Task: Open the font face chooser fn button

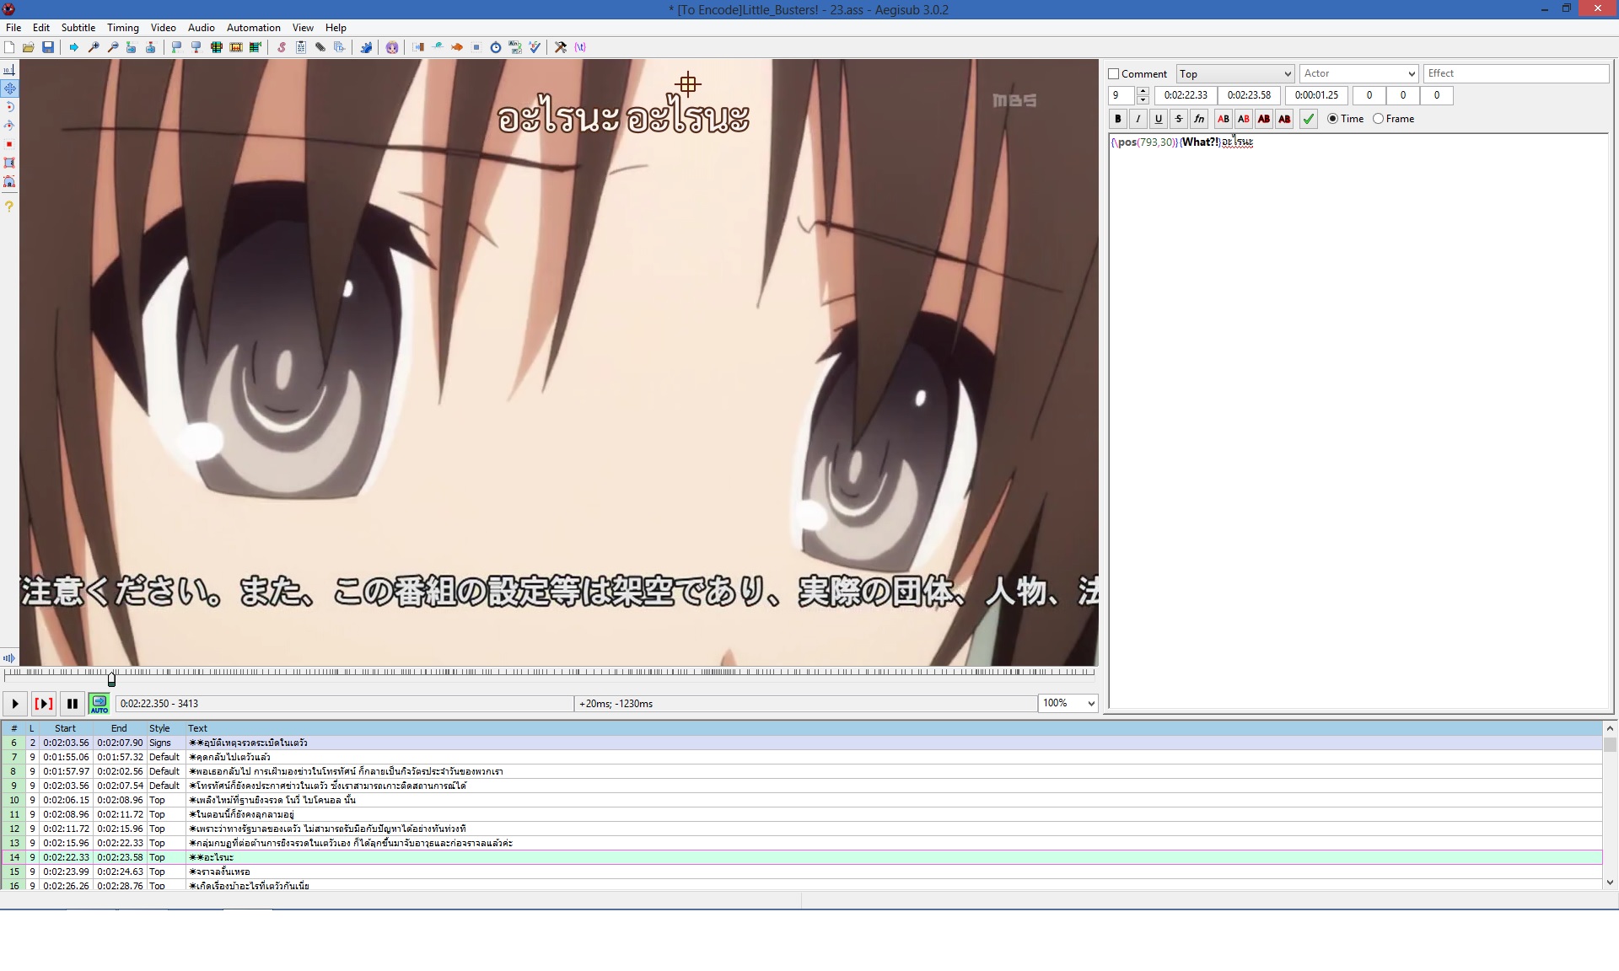Action: [x=1199, y=119]
